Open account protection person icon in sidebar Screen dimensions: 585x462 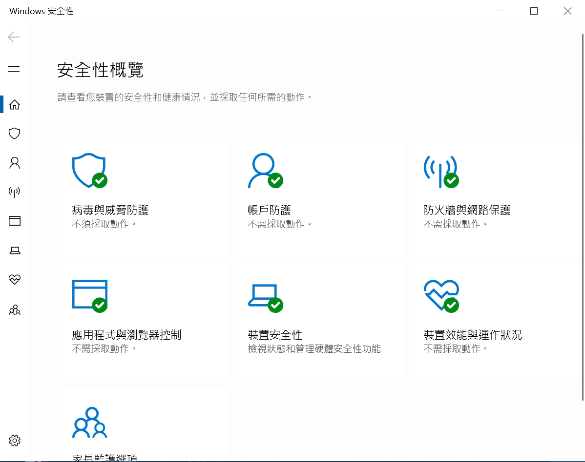pos(15,163)
